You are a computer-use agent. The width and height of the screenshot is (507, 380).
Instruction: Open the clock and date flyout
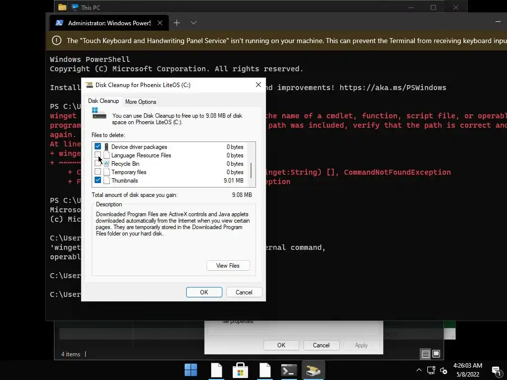467,370
